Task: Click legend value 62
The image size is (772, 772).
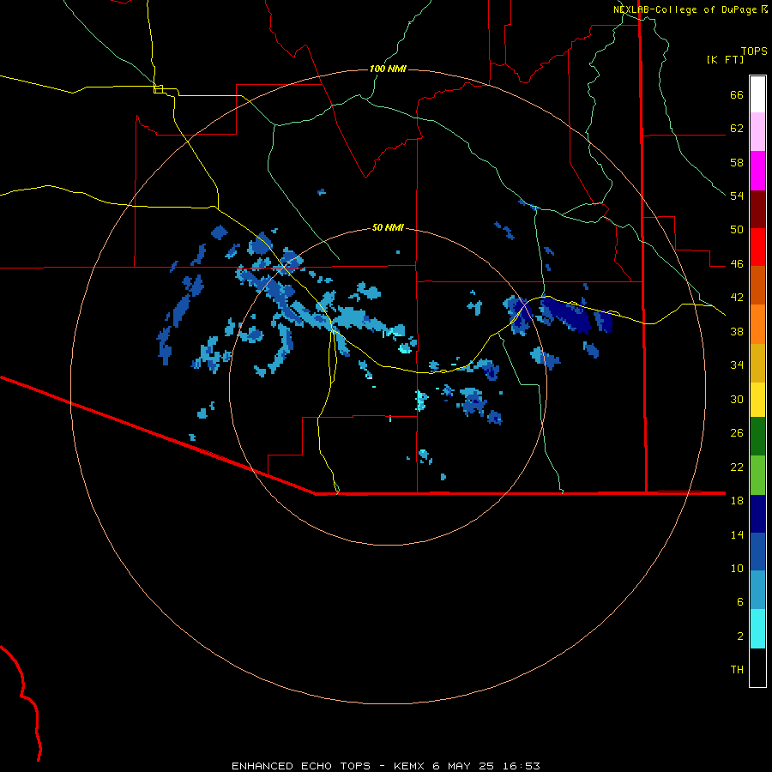Action: point(737,129)
